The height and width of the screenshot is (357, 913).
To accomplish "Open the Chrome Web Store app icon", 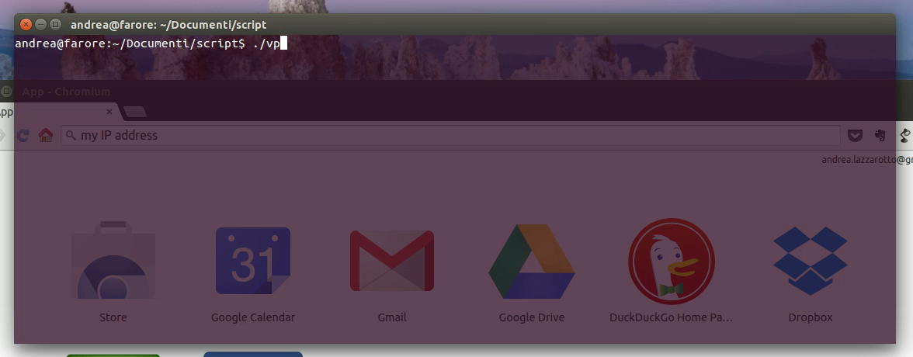I will click(x=113, y=264).
